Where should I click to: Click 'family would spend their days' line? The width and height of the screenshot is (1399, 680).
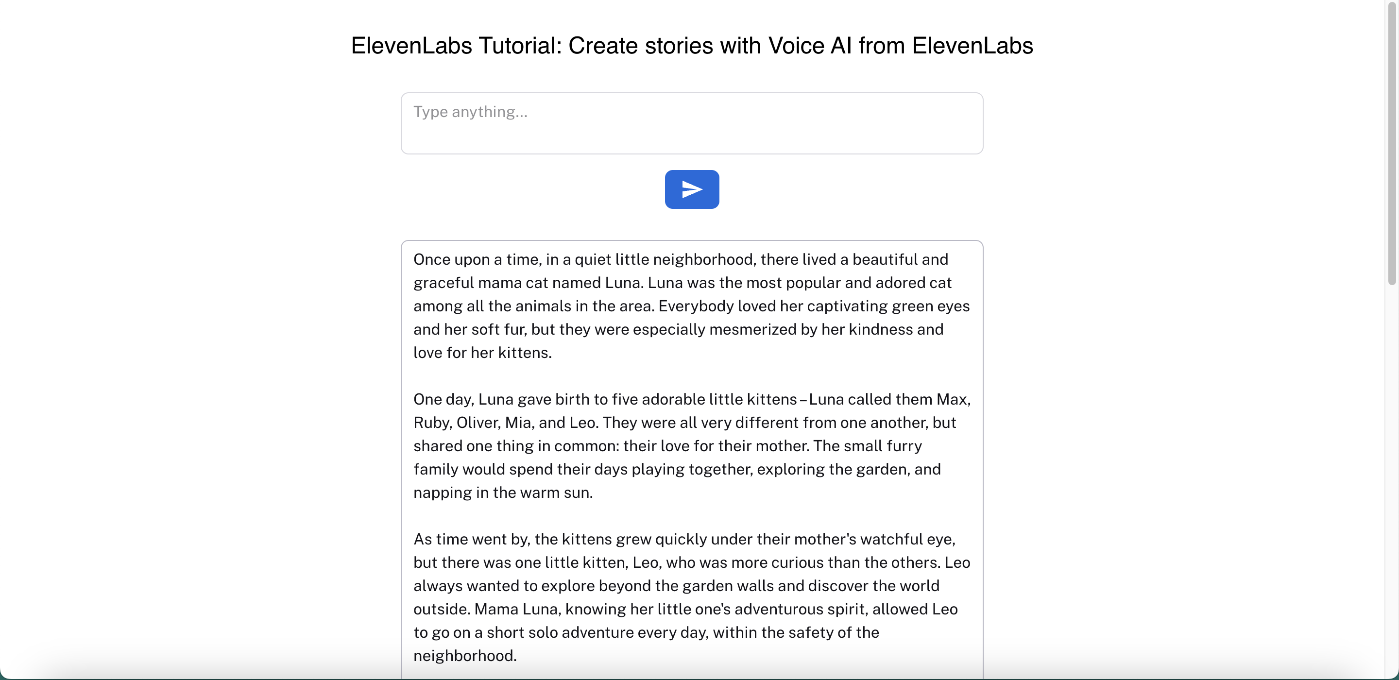[520, 469]
